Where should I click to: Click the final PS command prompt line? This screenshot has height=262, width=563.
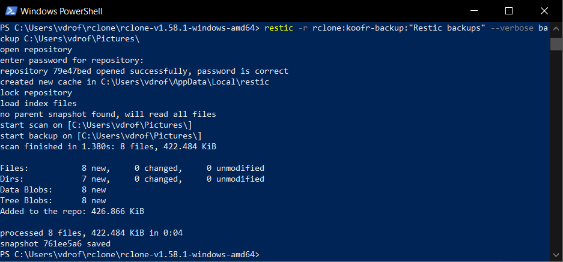pos(129,254)
